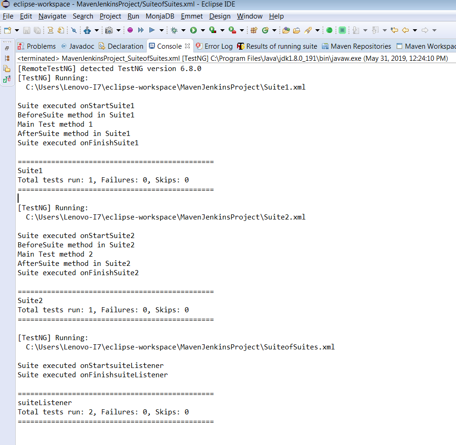This screenshot has height=445, width=456.
Task: Open the MonjaDB menu
Action: 160,16
